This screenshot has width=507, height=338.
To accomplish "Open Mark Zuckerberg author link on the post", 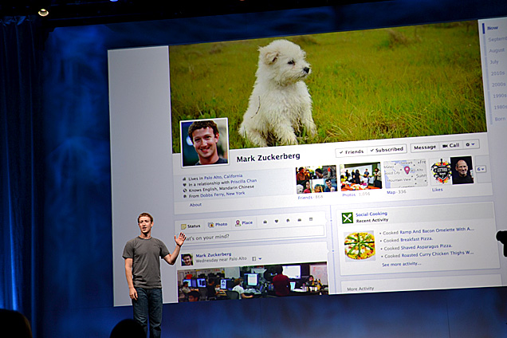I will 214,254.
